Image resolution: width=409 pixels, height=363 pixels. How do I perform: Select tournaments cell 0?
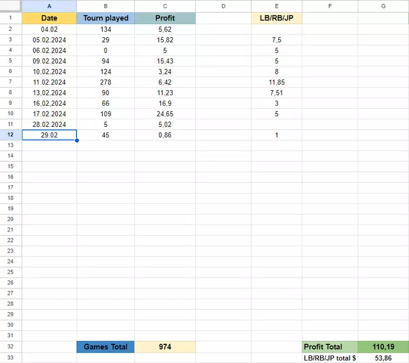coord(106,50)
